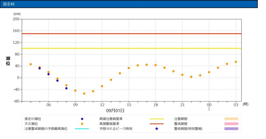Click the 12 hour x-axis label
The width and height of the screenshot is (266, 139).
pos(102,105)
